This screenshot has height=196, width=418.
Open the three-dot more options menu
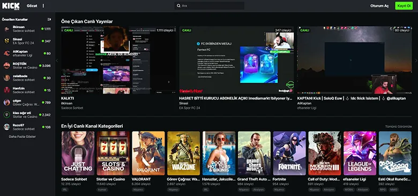43,6
